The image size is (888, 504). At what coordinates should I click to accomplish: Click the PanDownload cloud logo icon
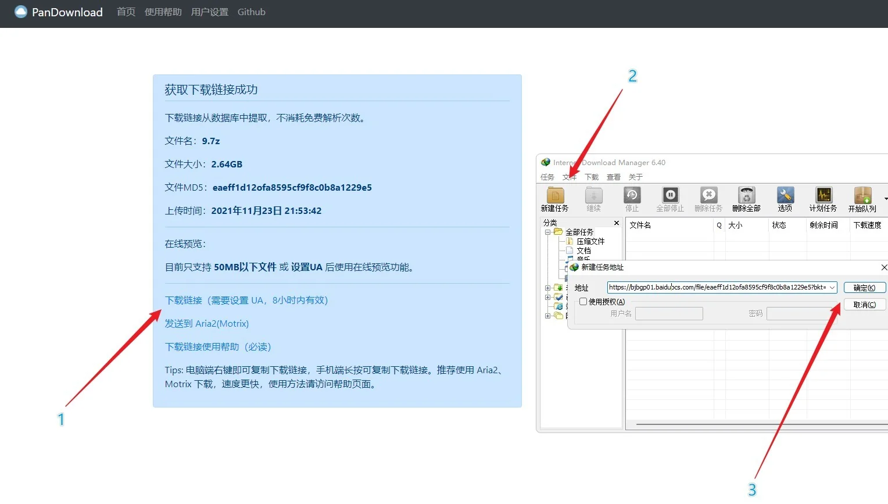point(21,12)
